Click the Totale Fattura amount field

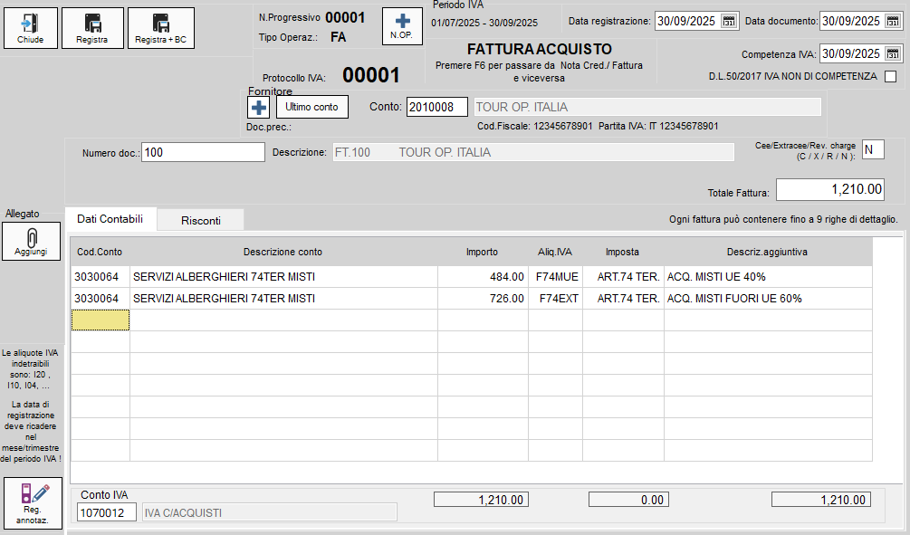tap(830, 189)
